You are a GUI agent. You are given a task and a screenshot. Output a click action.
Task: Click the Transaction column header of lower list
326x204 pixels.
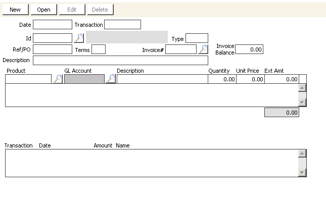click(x=19, y=145)
